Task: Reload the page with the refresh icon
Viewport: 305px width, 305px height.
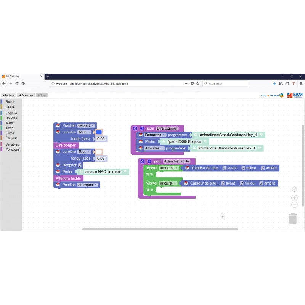Action: tap(17, 83)
